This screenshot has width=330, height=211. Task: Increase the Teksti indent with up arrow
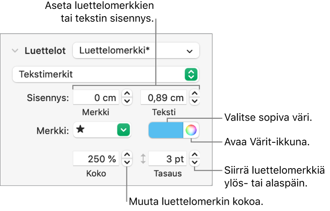[194, 94]
